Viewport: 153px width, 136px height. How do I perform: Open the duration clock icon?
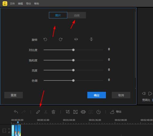(x=99, y=112)
